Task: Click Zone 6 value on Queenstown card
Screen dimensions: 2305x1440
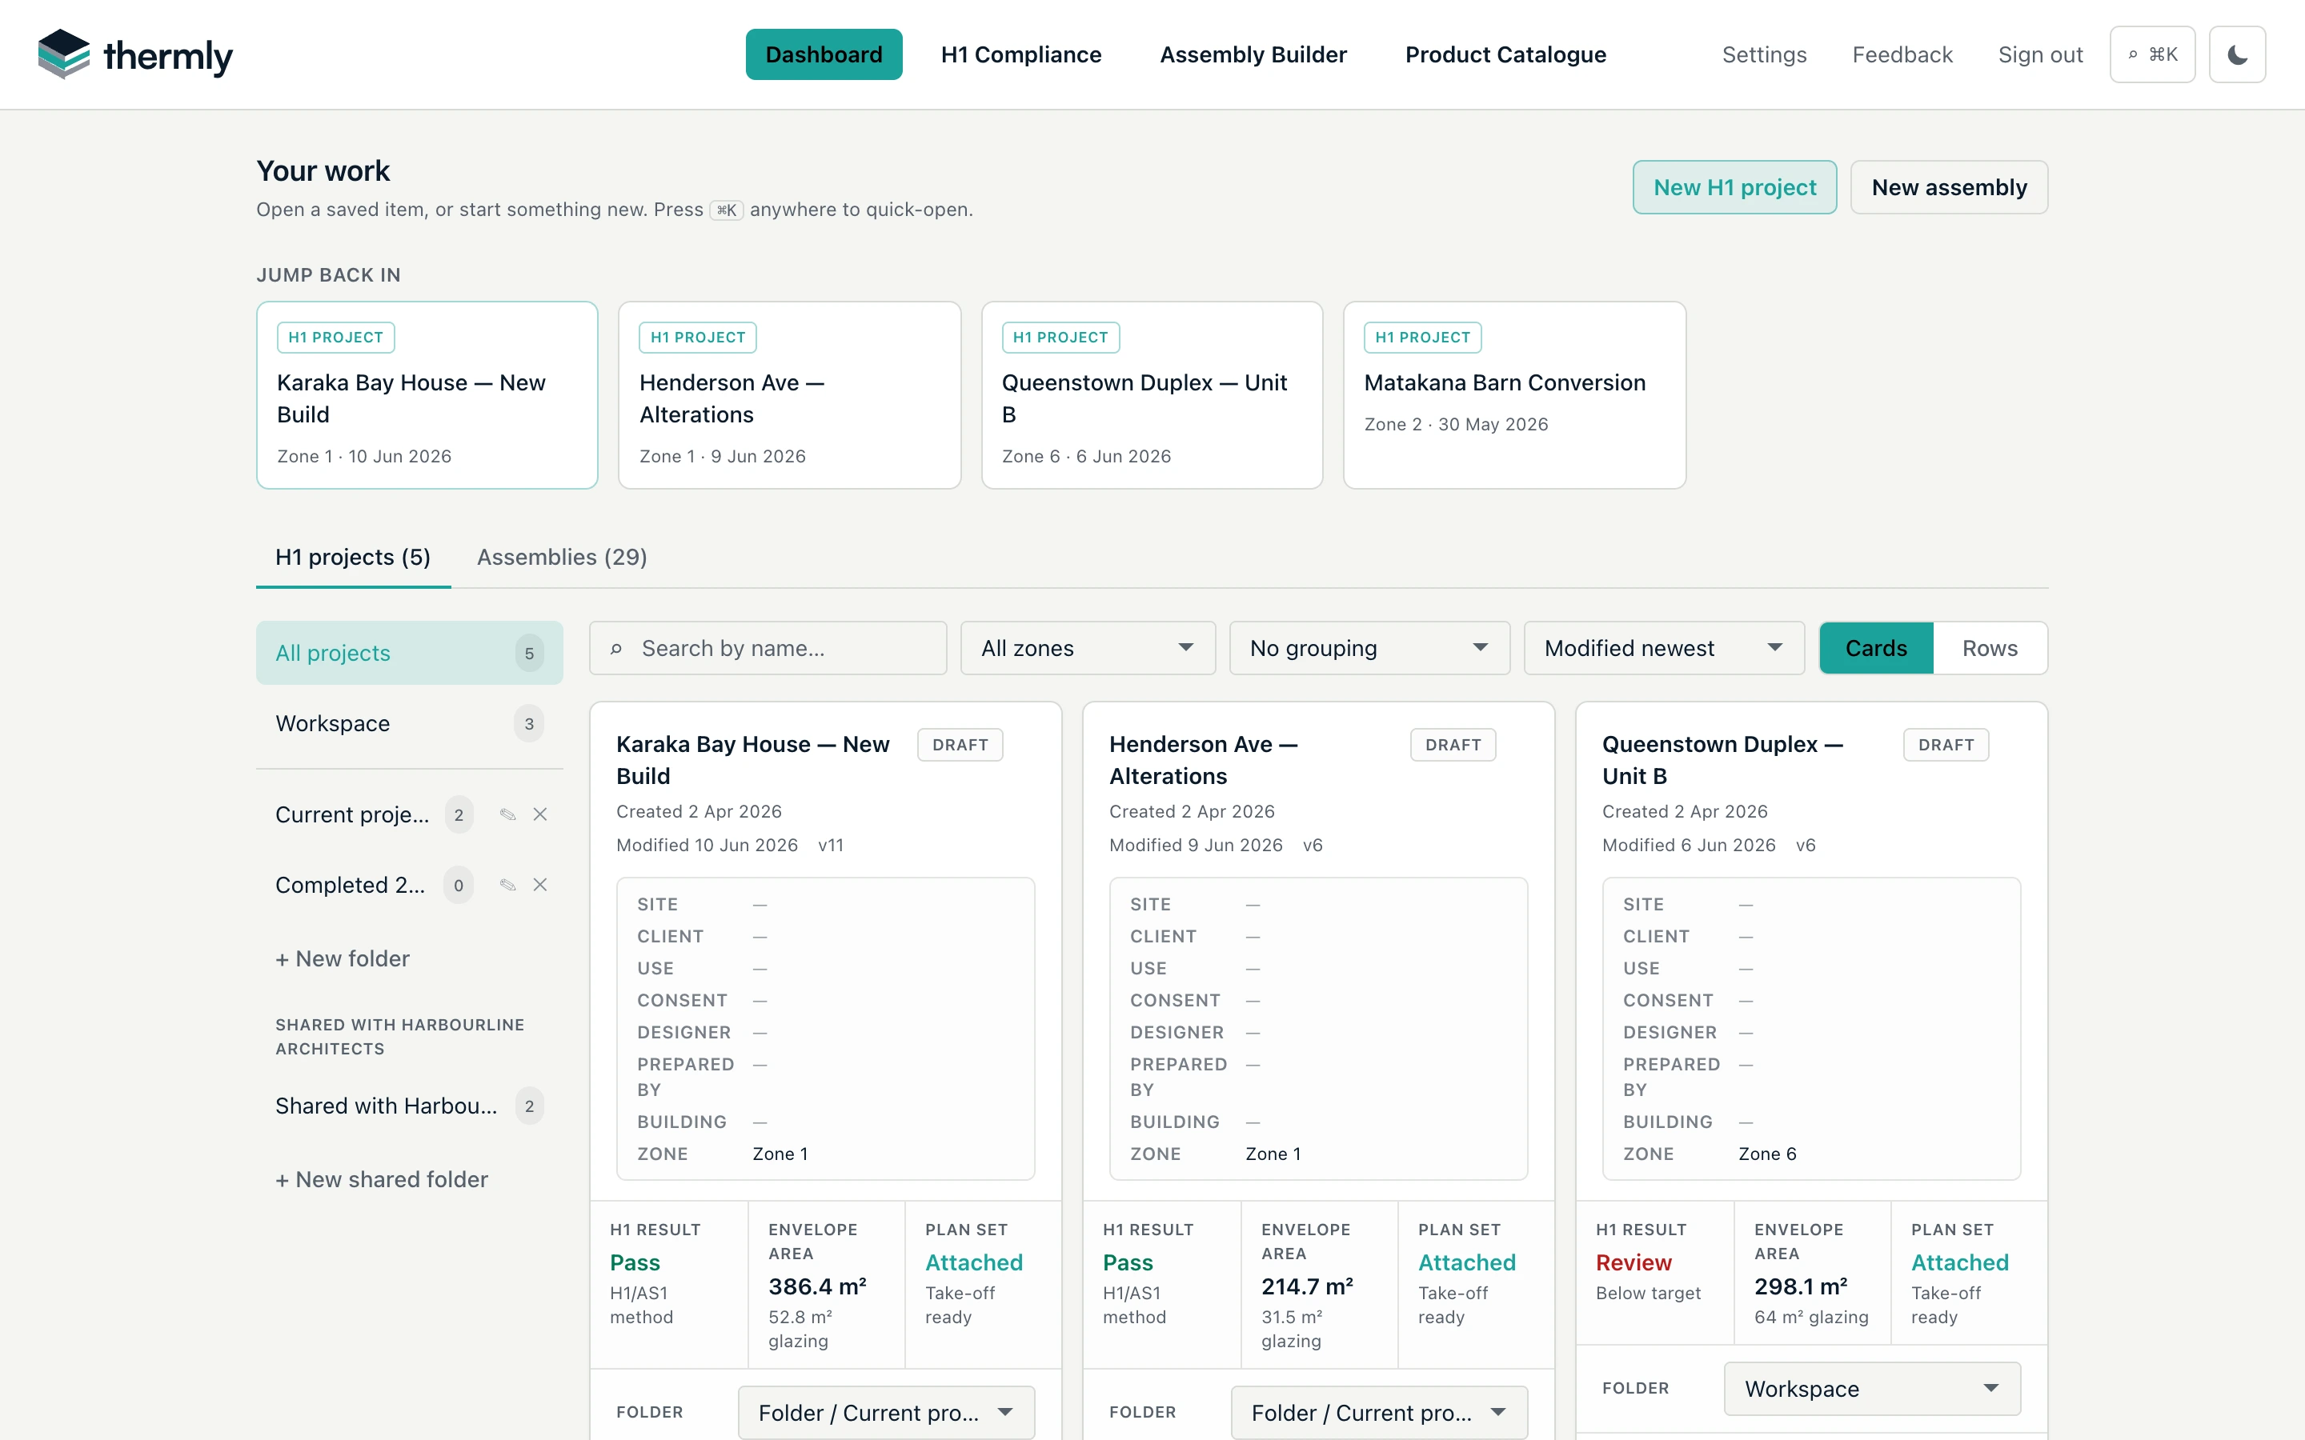Action: 1768,1154
